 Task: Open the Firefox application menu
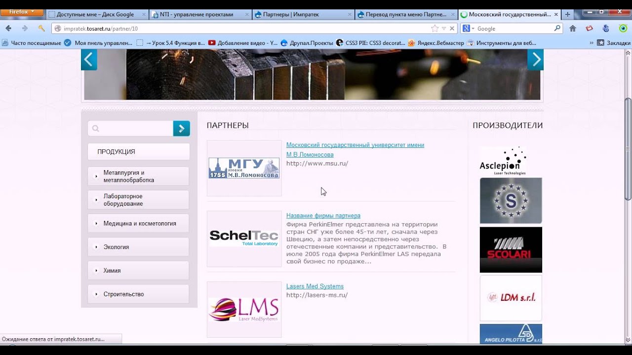click(22, 12)
